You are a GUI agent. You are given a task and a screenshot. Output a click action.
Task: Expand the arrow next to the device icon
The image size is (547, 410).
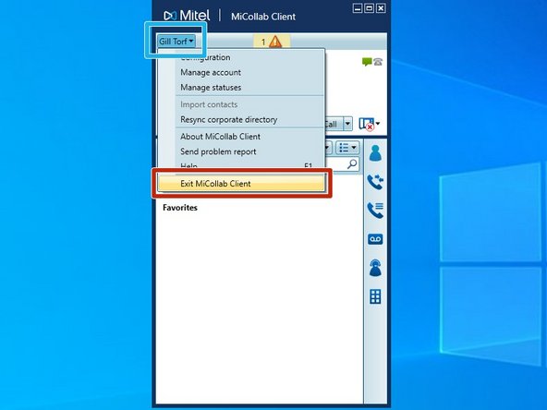point(378,124)
